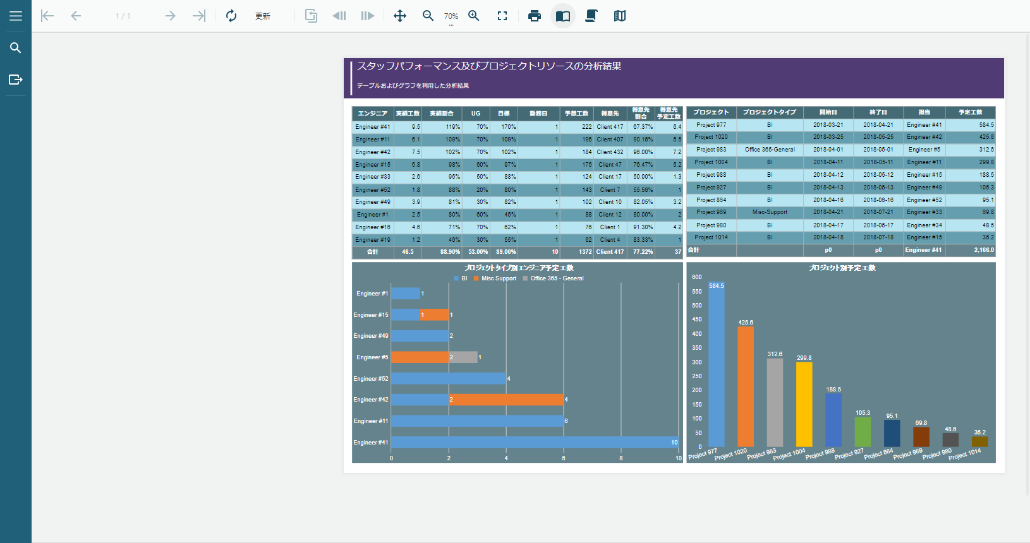This screenshot has height=543, width=1030.
Task: Click the refresh icon
Action: pyautogui.click(x=231, y=16)
